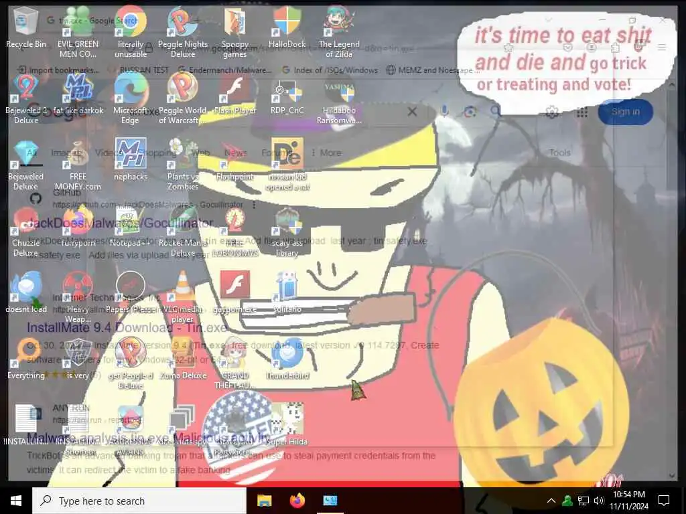
Task: Open the Endermanch/Malware... bookmark
Action: [x=225, y=70]
